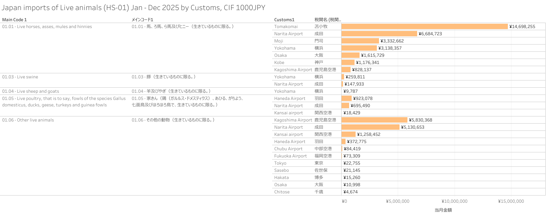Select the ¥6,684,723 Narita Airport bar
Viewport: 546px width, 216px height.
[379, 34]
